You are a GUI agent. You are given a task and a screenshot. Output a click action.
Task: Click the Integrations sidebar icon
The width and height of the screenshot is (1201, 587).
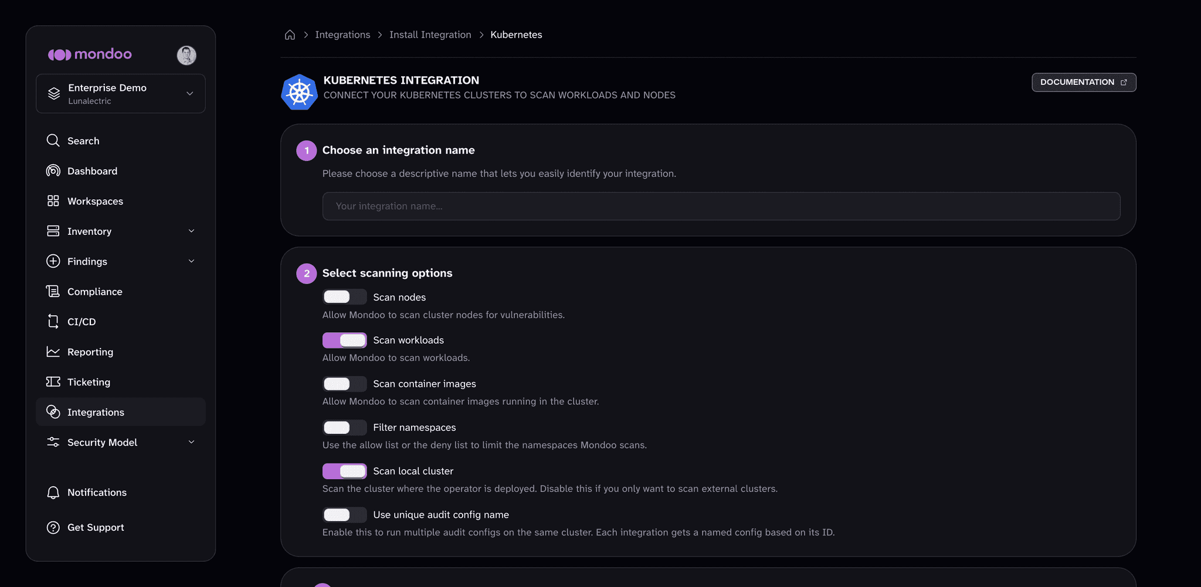coord(53,412)
